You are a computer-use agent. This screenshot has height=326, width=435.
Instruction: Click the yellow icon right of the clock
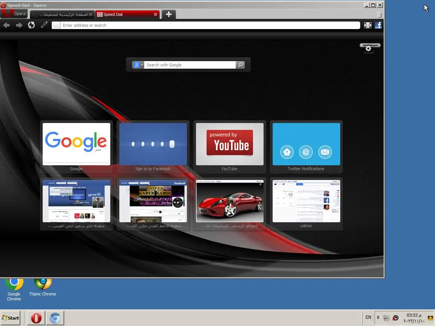click(x=430, y=318)
